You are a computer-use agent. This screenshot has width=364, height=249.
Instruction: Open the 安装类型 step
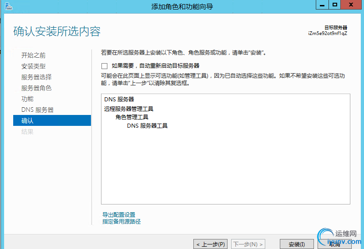tap(33, 66)
